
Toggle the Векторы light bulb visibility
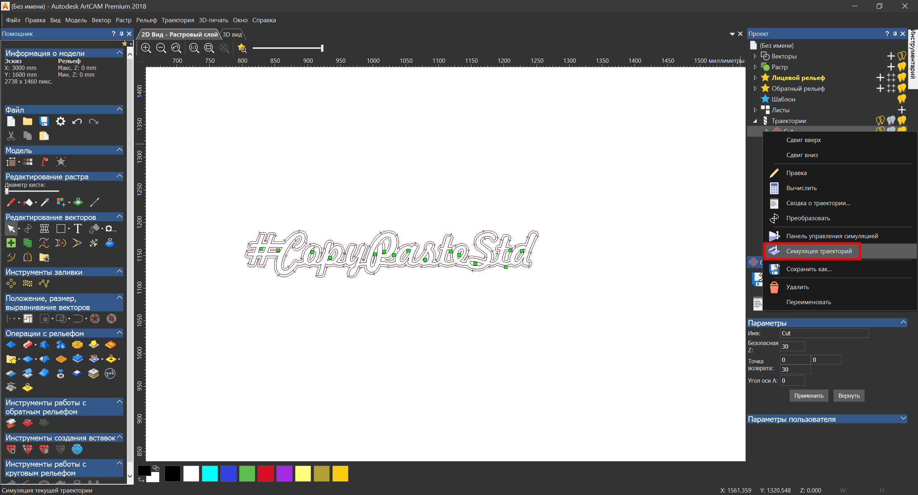pyautogui.click(x=902, y=56)
